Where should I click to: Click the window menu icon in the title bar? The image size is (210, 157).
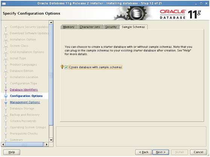point(4,3)
